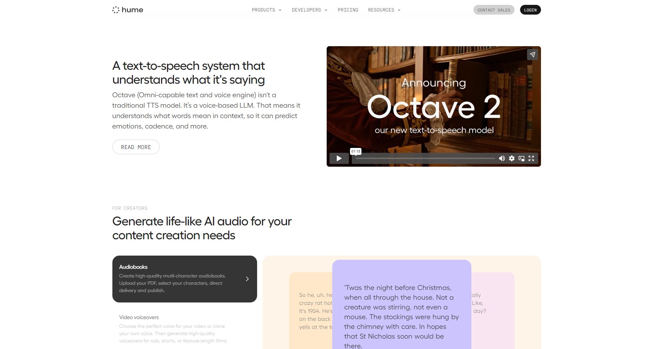Image resolution: width=653 pixels, height=349 pixels.
Task: Click the Read More button
Action: tap(136, 147)
